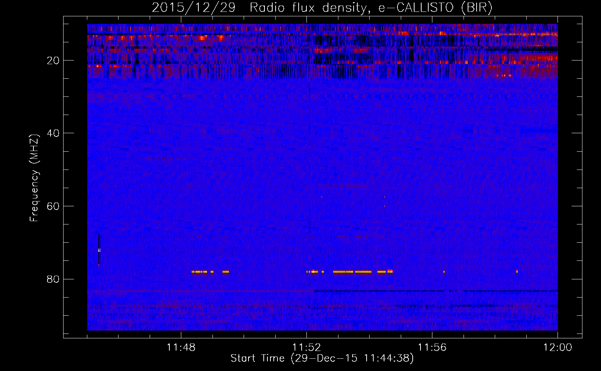The height and width of the screenshot is (371, 601).
Task: Click the '40' frequency tick label
Action: (x=53, y=133)
